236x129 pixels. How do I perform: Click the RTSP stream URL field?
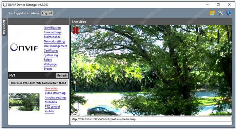(x=151, y=119)
